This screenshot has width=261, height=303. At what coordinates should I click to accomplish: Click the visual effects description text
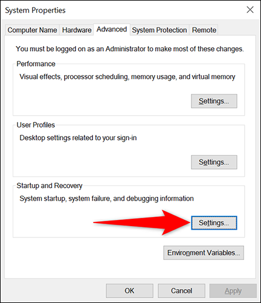click(127, 77)
